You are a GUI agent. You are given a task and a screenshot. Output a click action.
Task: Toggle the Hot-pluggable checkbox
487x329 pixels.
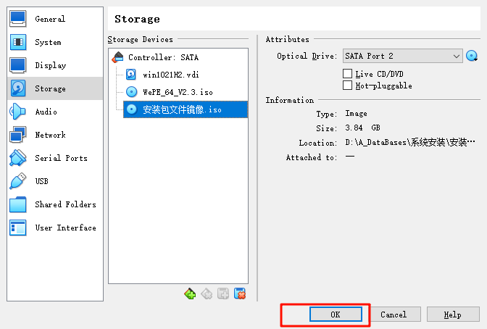(x=347, y=85)
